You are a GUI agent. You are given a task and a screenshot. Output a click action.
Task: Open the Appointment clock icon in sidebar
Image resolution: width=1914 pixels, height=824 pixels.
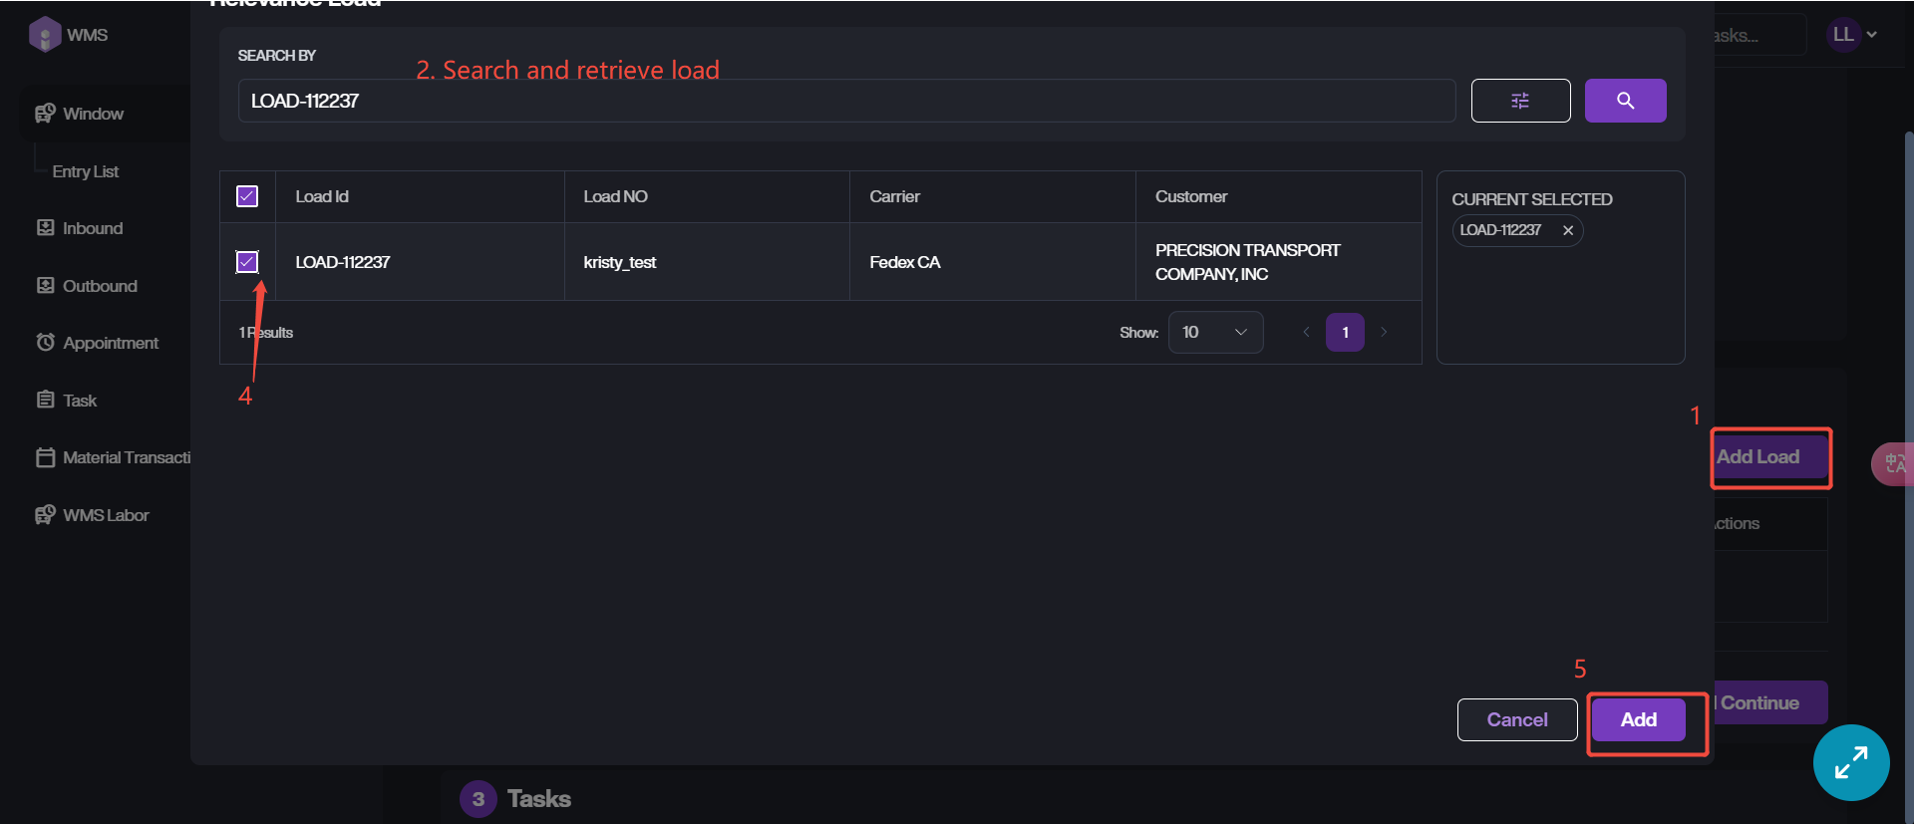click(46, 343)
